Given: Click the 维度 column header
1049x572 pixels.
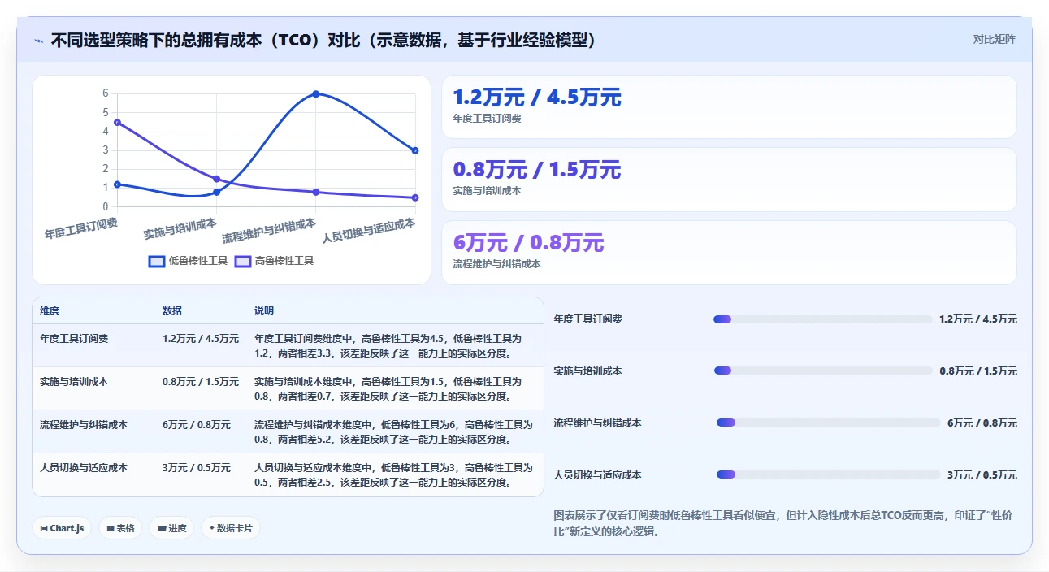Looking at the screenshot, I should click(50, 311).
